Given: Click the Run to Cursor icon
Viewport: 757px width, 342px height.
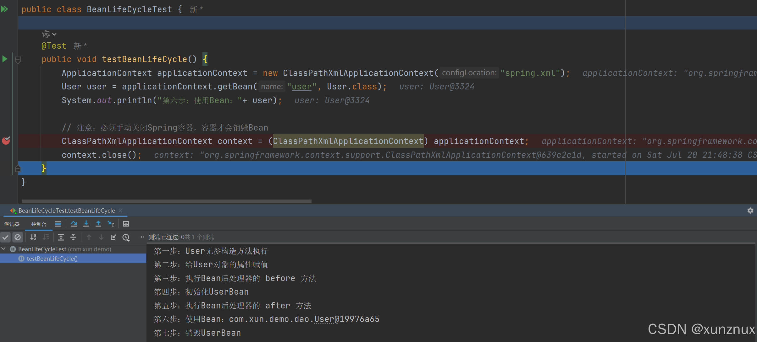Looking at the screenshot, I should (x=111, y=224).
